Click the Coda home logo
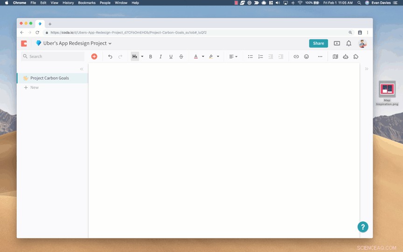This screenshot has width=403, height=252. pos(24,43)
